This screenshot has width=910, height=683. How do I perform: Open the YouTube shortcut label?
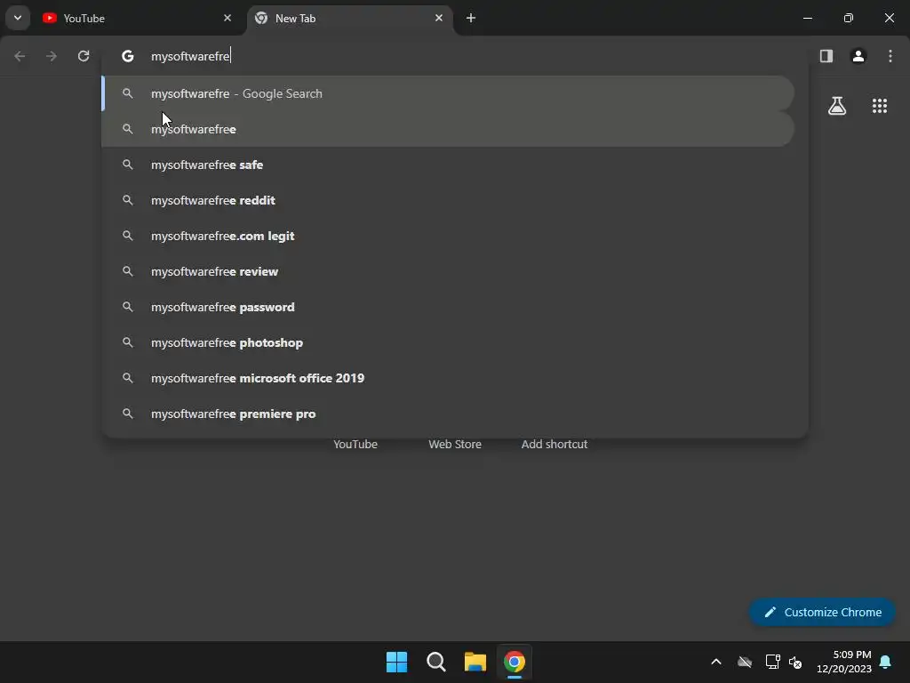pyautogui.click(x=355, y=445)
